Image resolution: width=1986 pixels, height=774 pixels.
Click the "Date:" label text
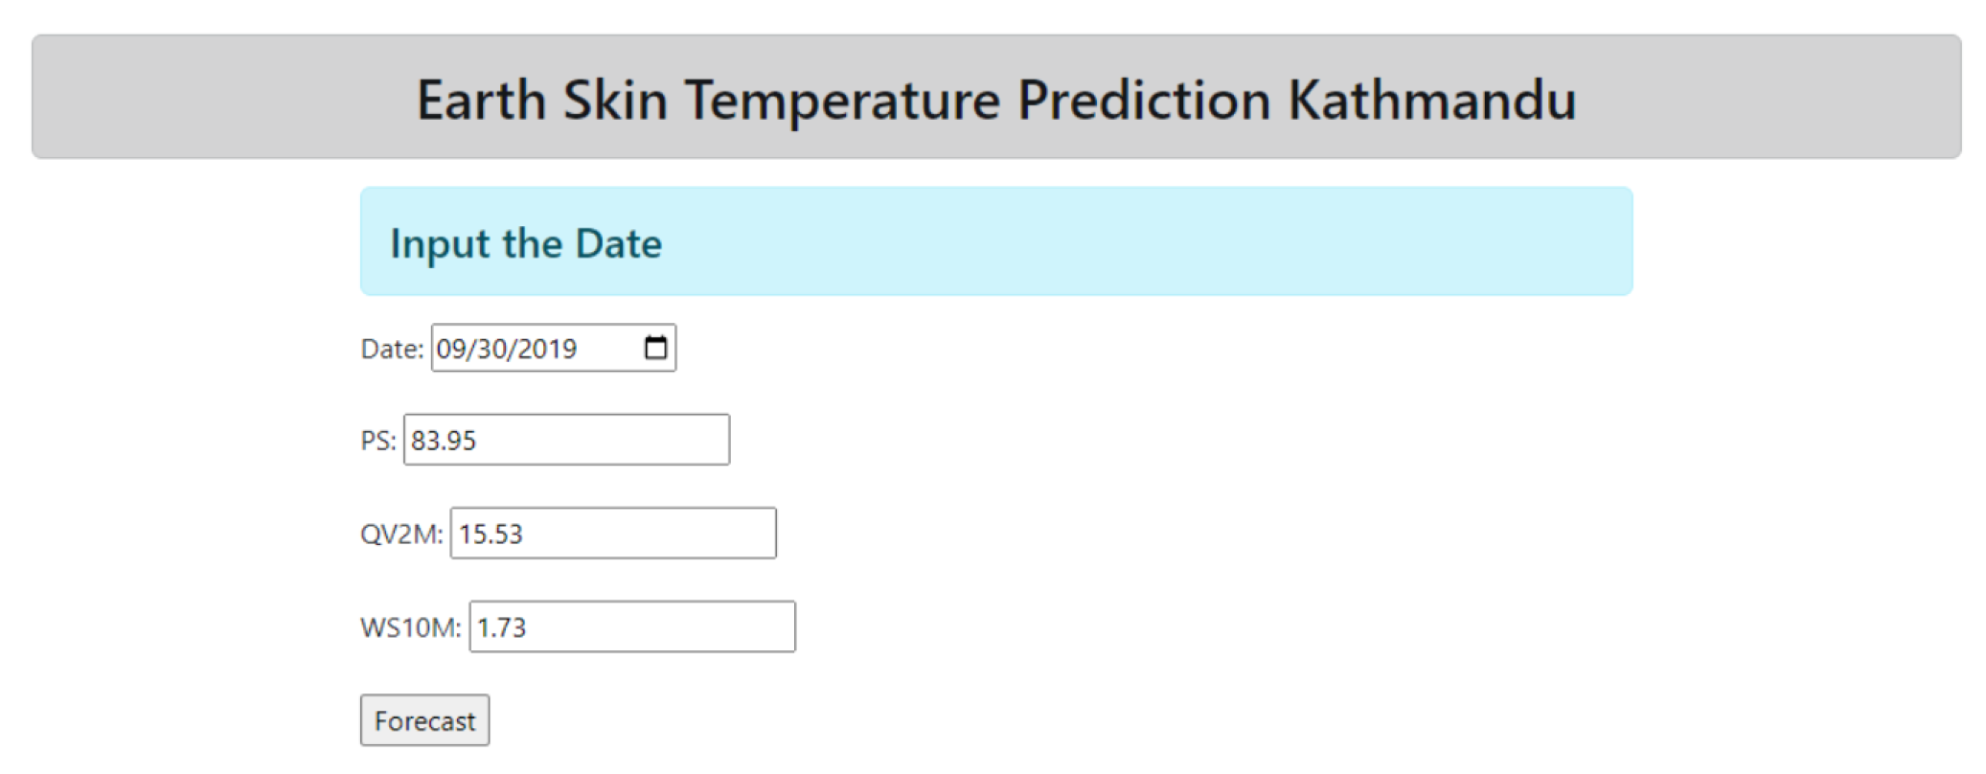coord(392,349)
